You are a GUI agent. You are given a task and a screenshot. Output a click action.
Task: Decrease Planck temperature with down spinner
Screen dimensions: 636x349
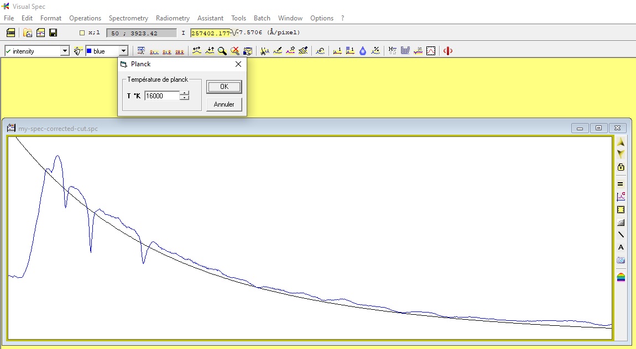pos(185,98)
